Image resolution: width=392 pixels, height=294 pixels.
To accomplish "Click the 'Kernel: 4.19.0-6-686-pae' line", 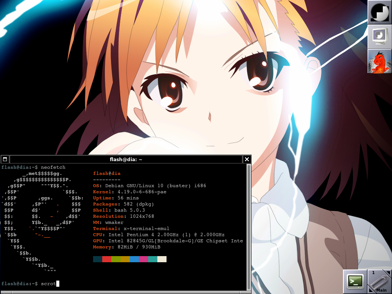I will coord(130,192).
